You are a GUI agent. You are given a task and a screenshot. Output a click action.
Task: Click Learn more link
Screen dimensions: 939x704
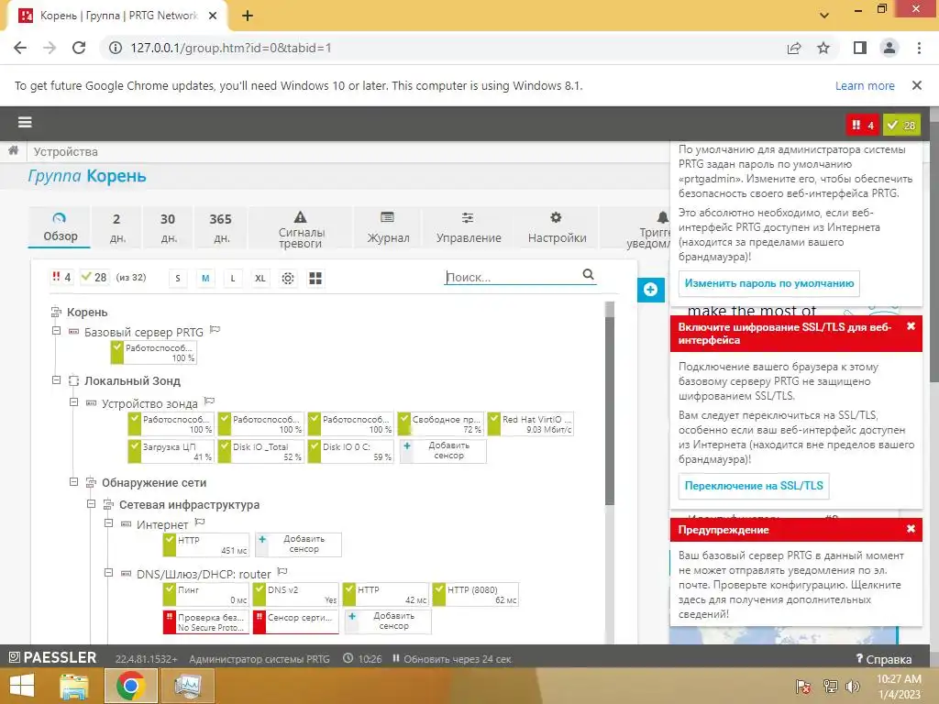pos(865,85)
